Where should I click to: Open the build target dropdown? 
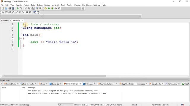[x=71, y=9]
